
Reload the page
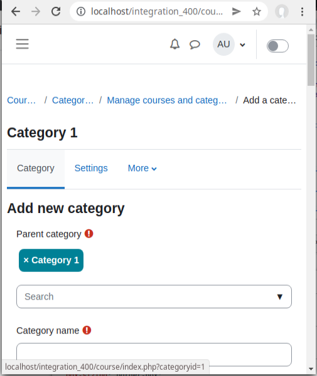click(x=56, y=11)
